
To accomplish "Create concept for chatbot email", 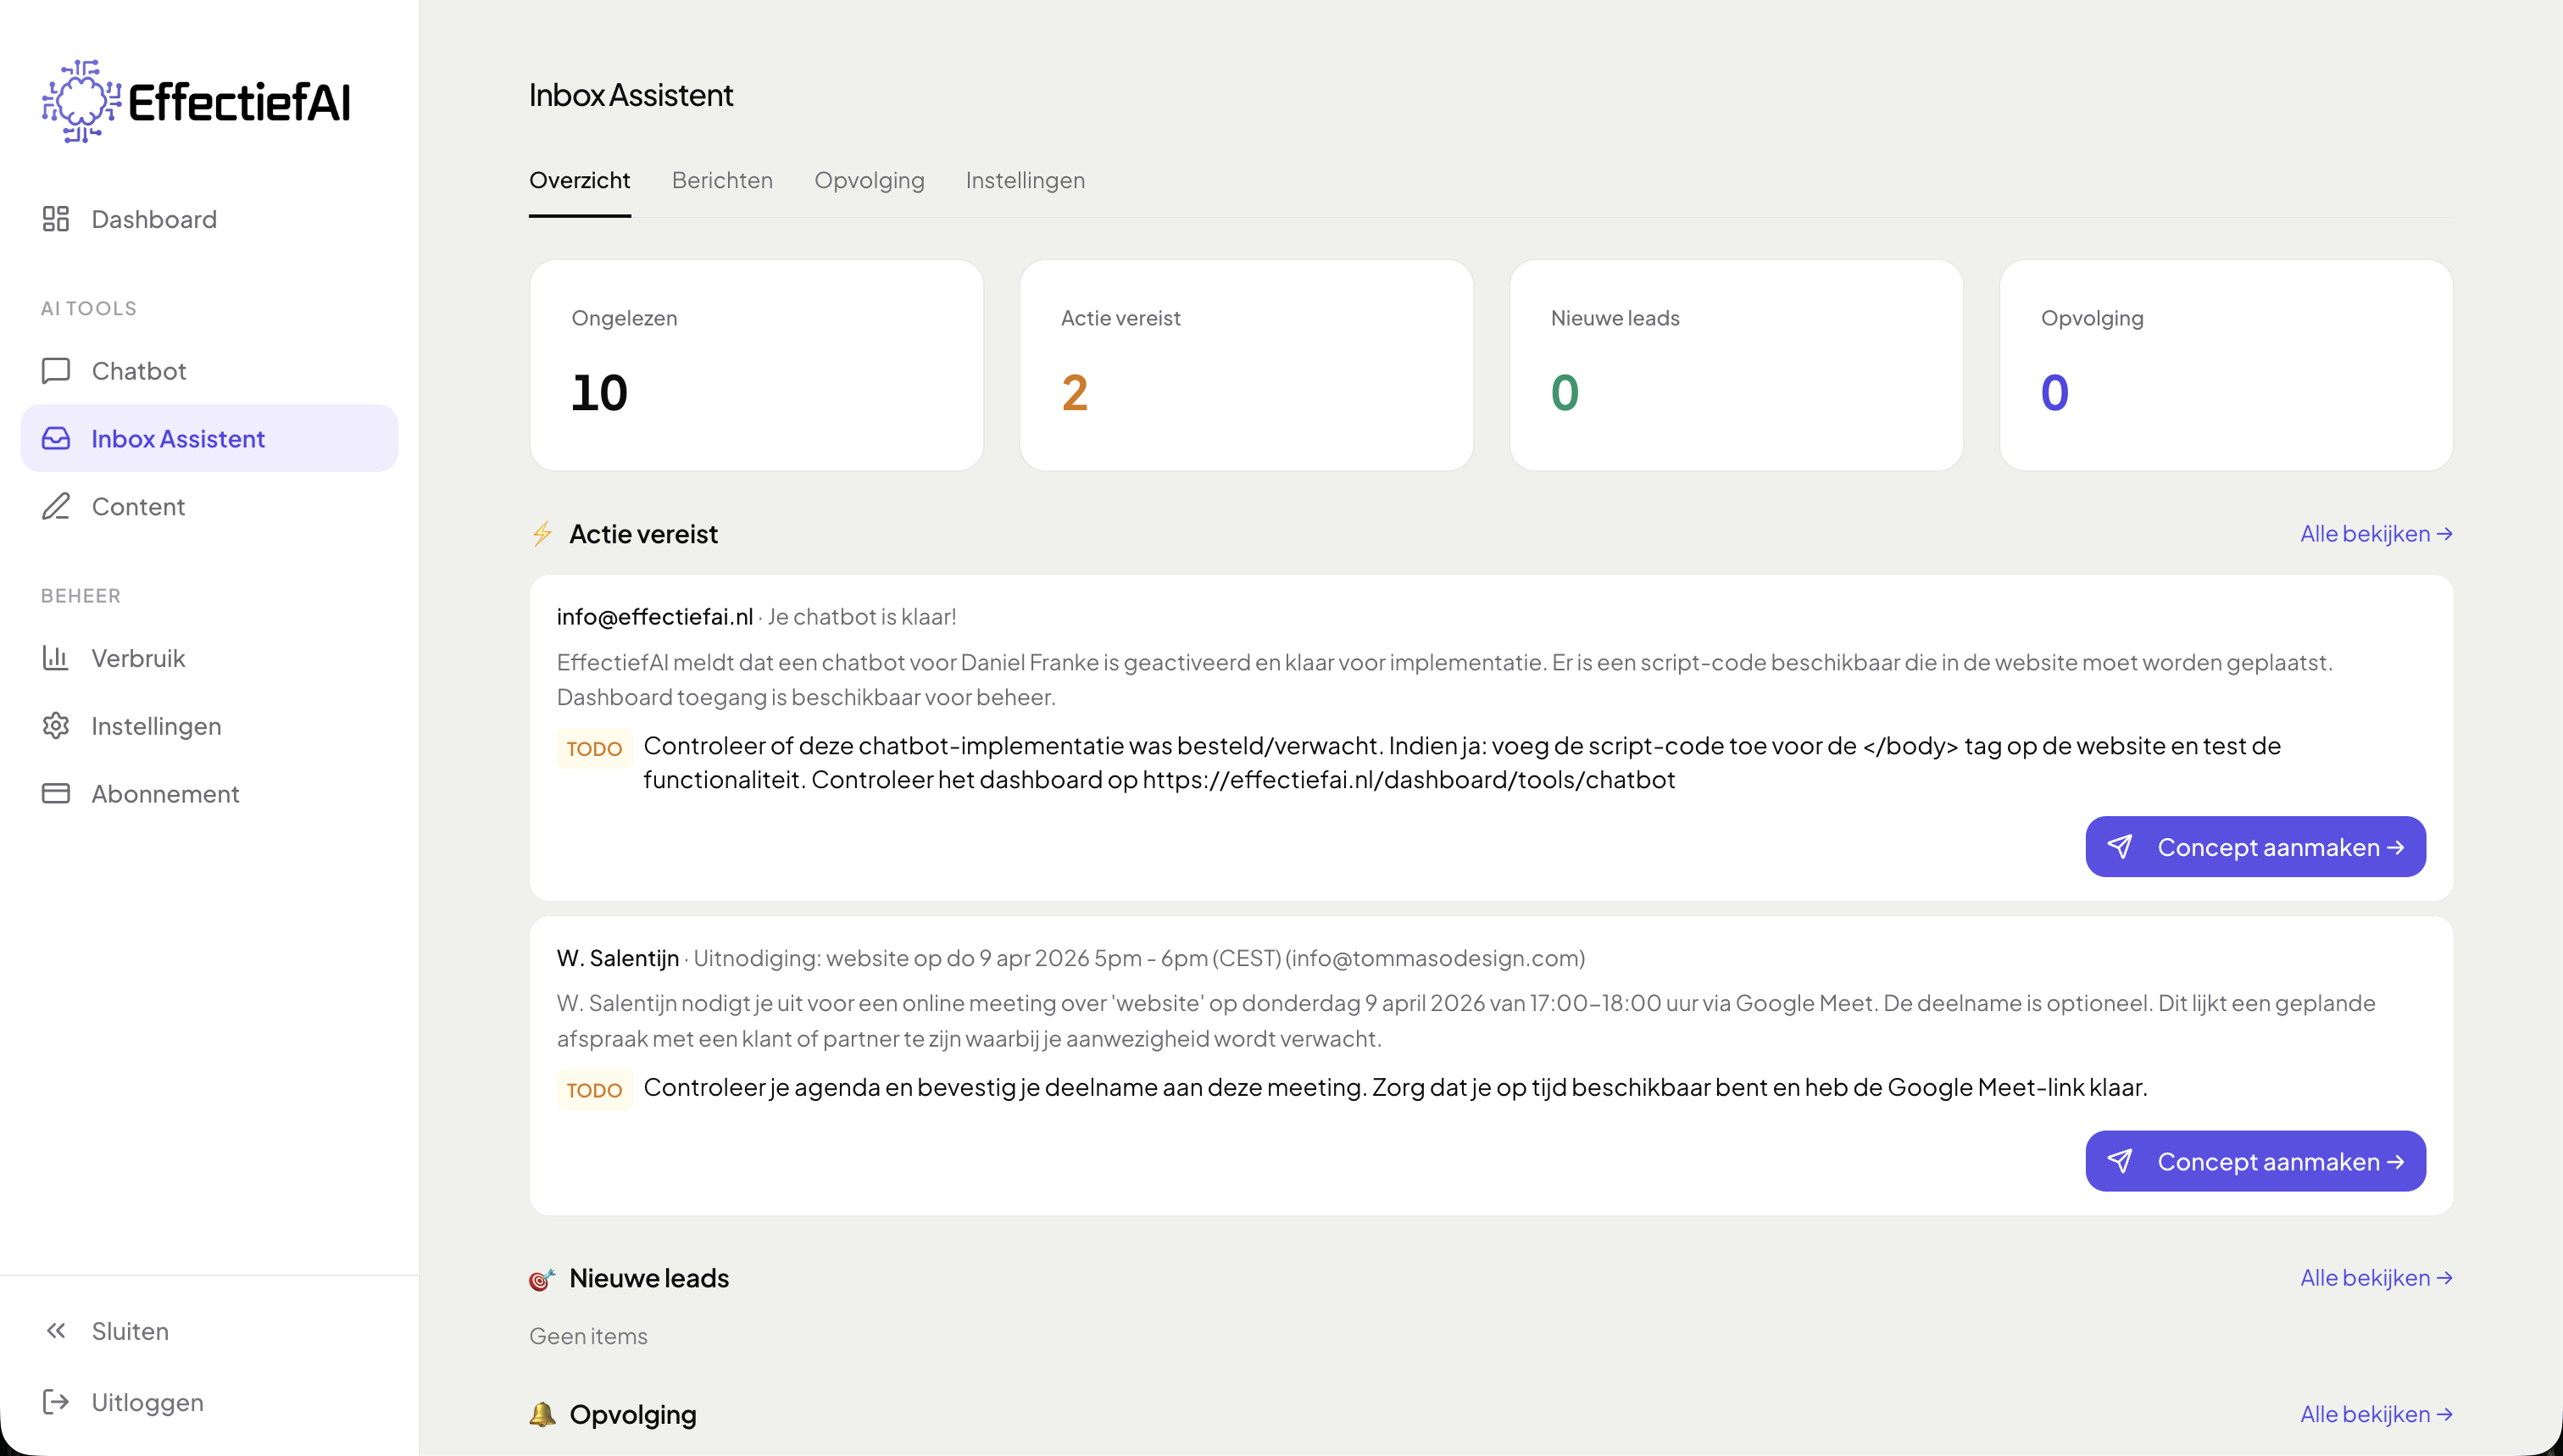I will [x=2255, y=847].
